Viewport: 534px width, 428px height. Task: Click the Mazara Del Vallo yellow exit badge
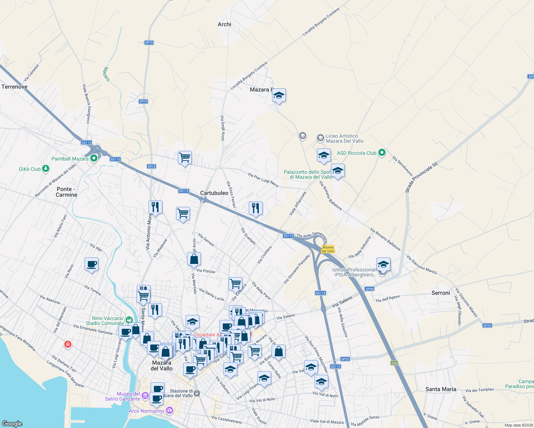click(x=328, y=249)
